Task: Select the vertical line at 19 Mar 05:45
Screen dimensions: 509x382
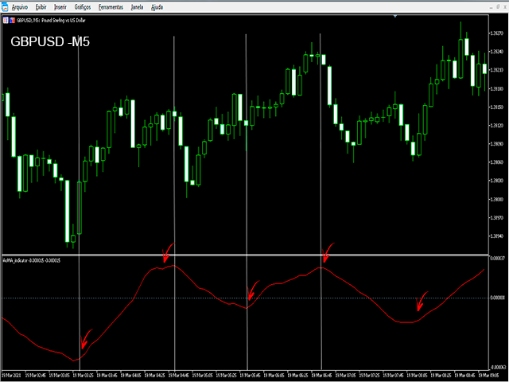Action: [247, 159]
